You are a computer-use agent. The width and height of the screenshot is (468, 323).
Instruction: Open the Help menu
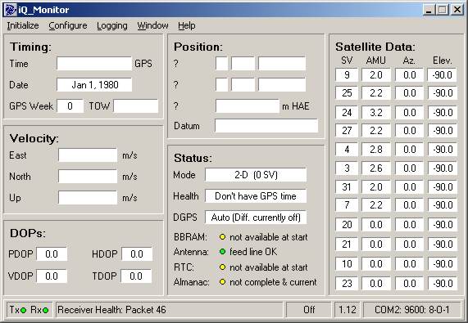pyautogui.click(x=187, y=25)
